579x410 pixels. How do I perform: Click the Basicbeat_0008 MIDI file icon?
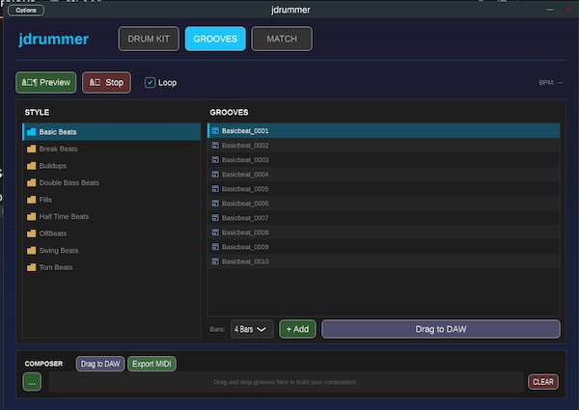215,232
